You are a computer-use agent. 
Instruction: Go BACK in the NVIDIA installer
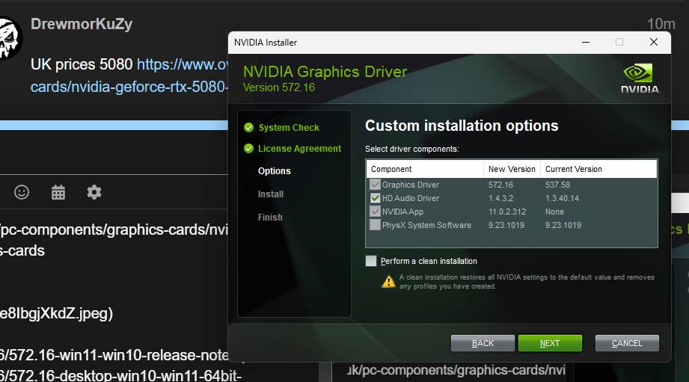[x=483, y=343]
